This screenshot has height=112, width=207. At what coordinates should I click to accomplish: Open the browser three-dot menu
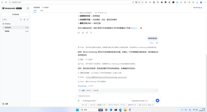205,2
